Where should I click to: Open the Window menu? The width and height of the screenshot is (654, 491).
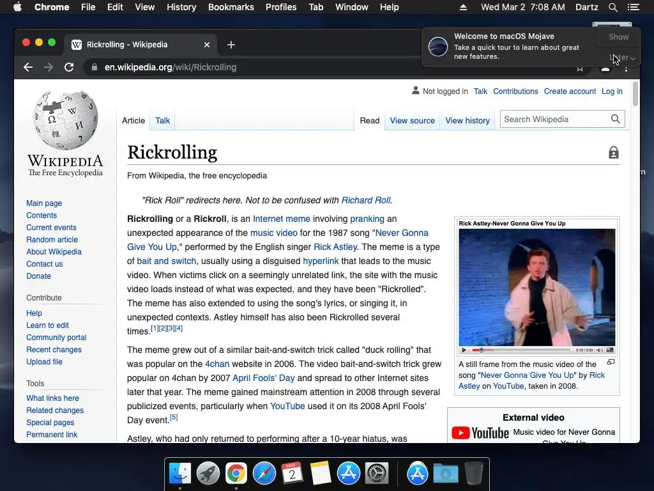pos(352,7)
